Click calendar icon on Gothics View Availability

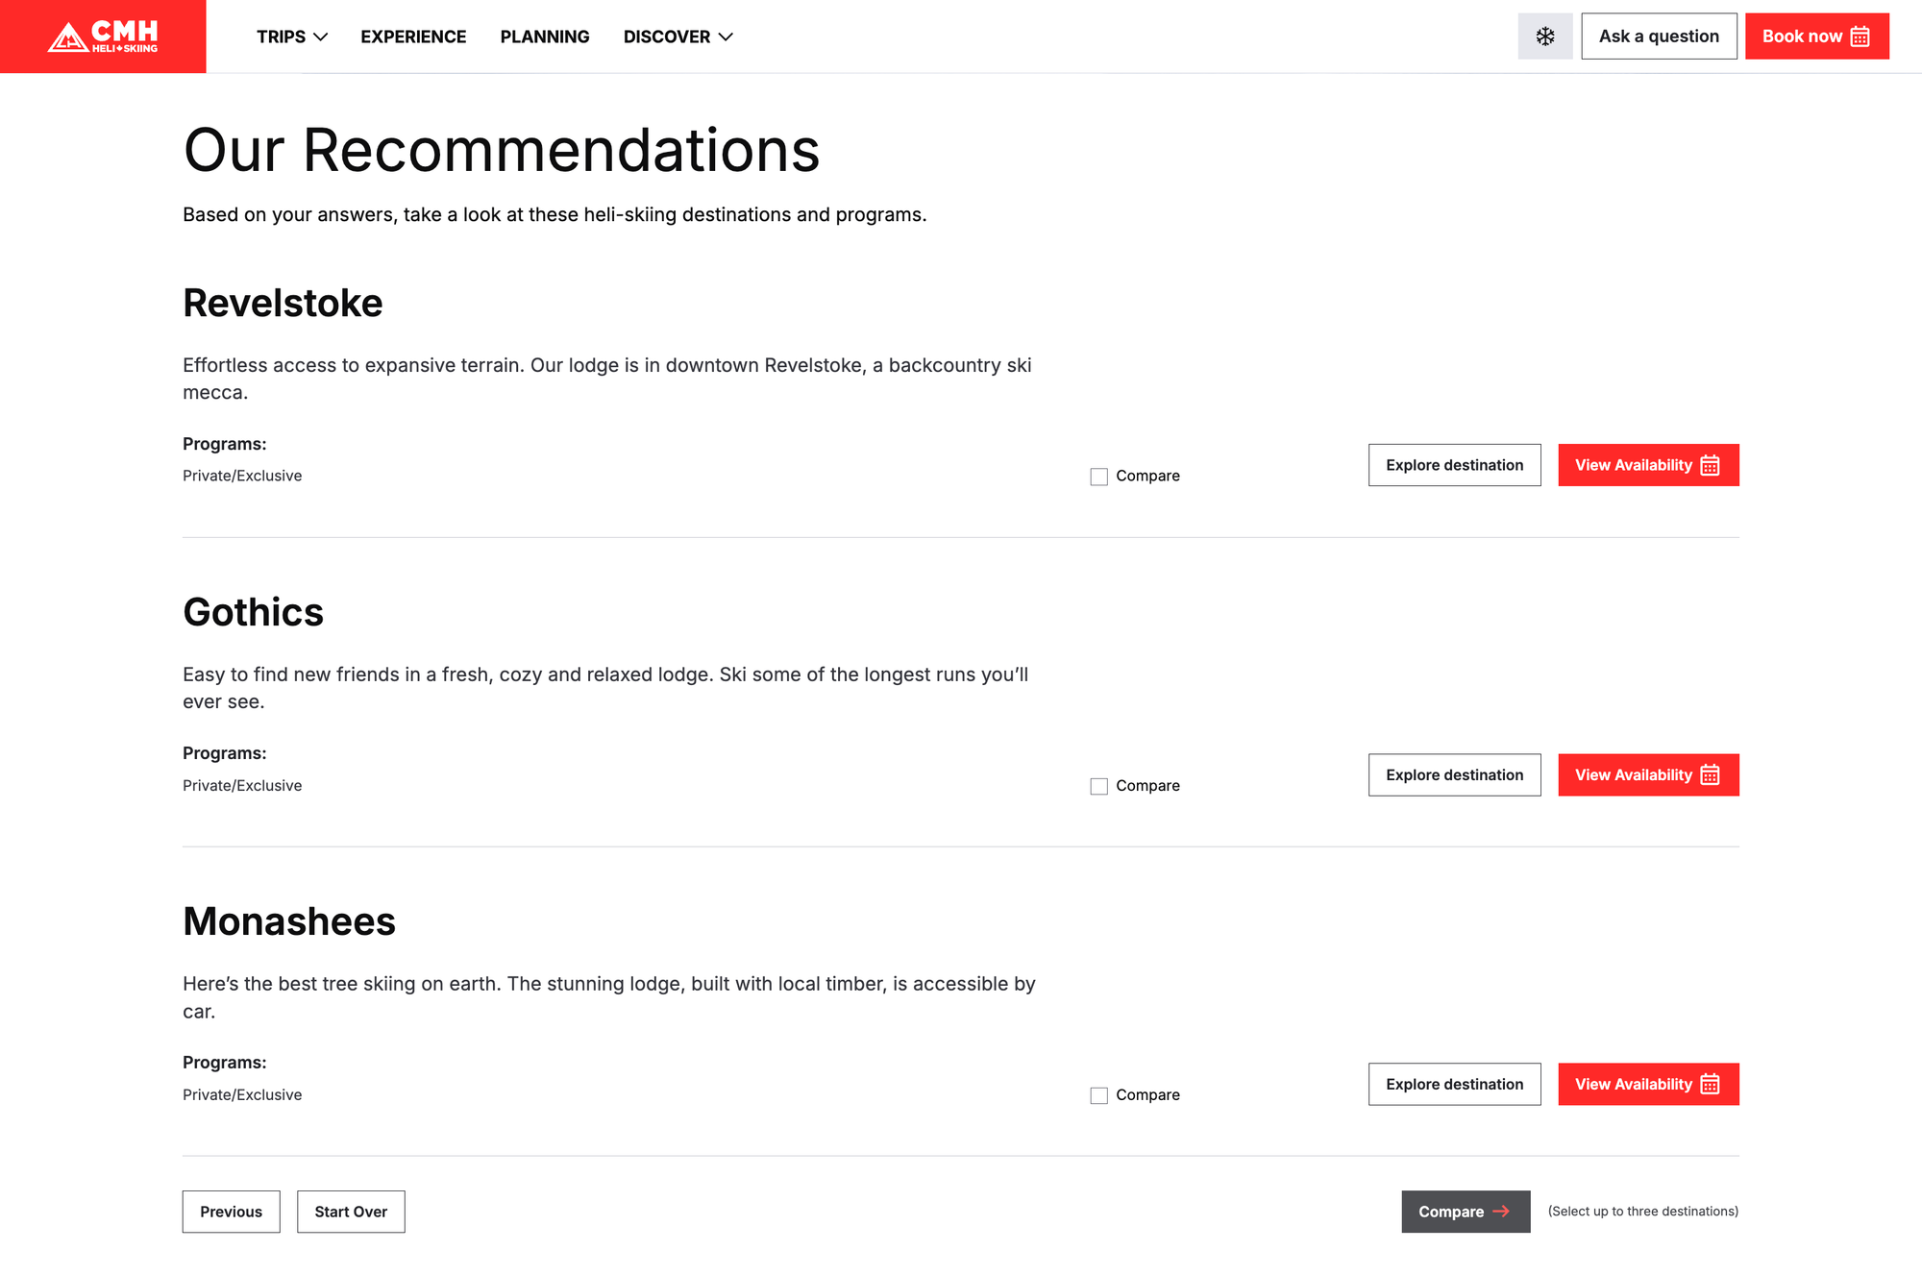click(1710, 775)
